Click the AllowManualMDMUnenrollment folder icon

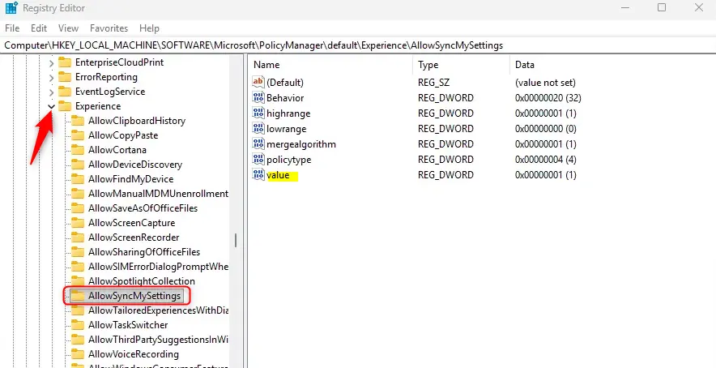(78, 194)
